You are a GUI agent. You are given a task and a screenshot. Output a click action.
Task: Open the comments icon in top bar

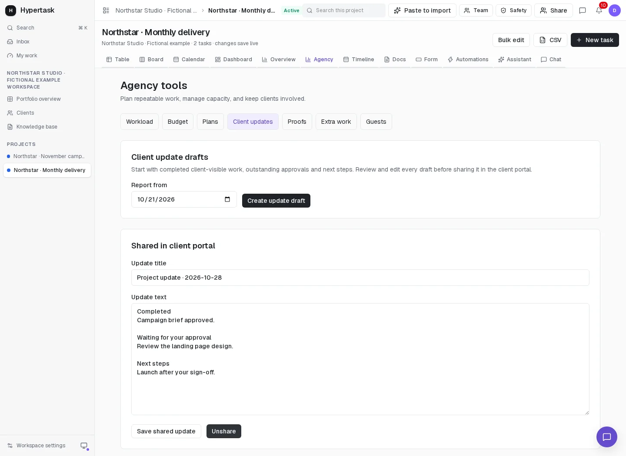click(x=583, y=10)
